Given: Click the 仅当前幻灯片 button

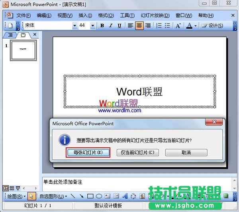Looking at the screenshot, I should pyautogui.click(x=138, y=153).
